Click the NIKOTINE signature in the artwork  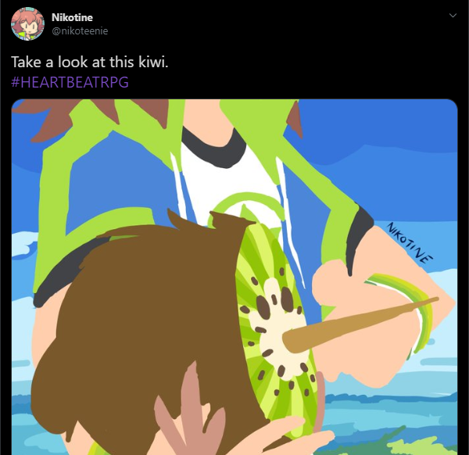(410, 242)
